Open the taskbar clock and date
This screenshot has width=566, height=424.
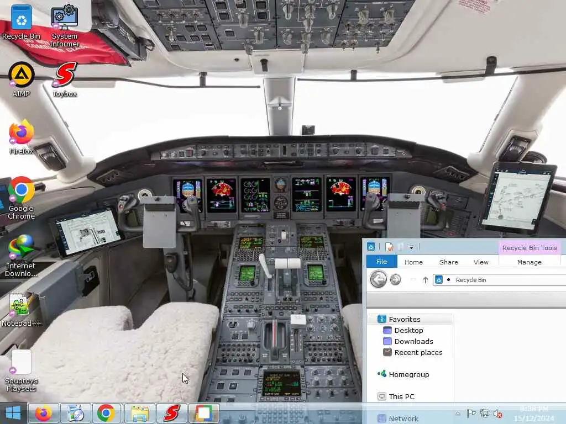[533, 414]
